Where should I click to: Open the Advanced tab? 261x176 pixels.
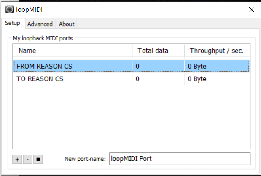[x=40, y=24]
